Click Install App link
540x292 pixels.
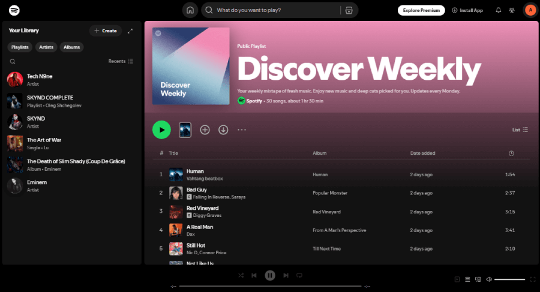[x=467, y=10]
